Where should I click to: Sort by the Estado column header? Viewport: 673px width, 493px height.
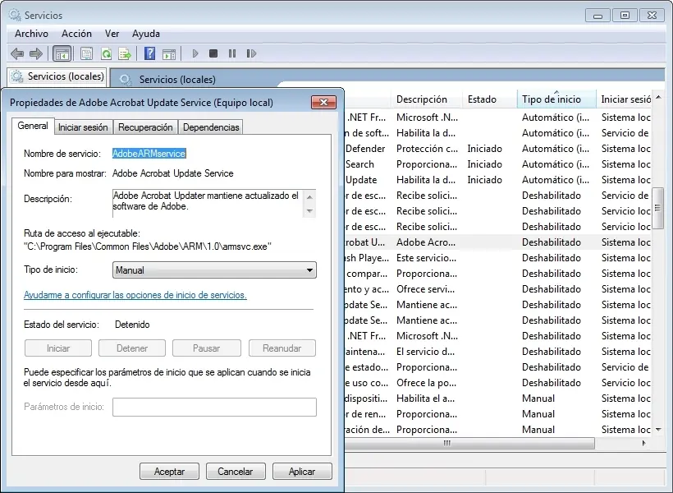(x=490, y=99)
